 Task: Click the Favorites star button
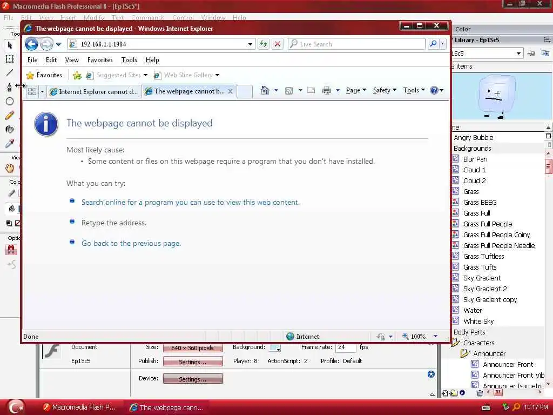coord(44,75)
